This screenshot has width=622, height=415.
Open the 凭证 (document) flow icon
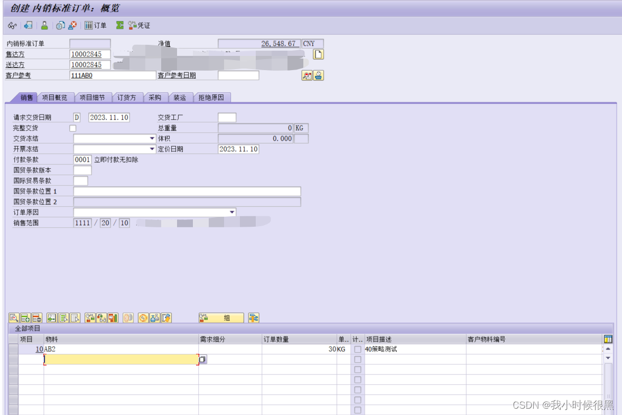pos(134,25)
